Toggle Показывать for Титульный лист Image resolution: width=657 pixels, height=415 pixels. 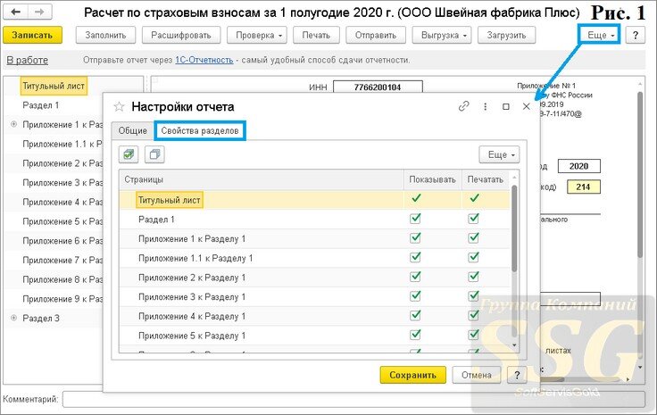pos(416,198)
